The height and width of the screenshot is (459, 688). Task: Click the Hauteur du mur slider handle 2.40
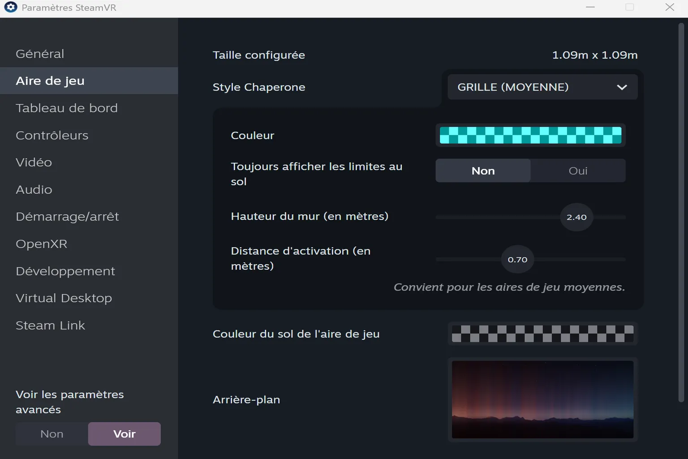(576, 217)
